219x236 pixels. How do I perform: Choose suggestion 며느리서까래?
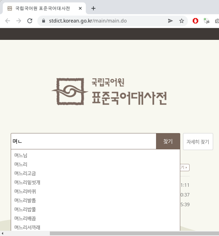tap(95, 227)
